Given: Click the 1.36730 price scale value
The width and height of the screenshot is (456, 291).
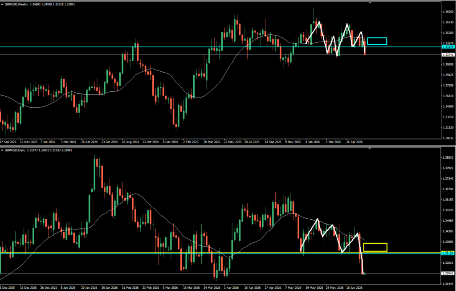Looking at the screenshot, I should (x=448, y=22).
